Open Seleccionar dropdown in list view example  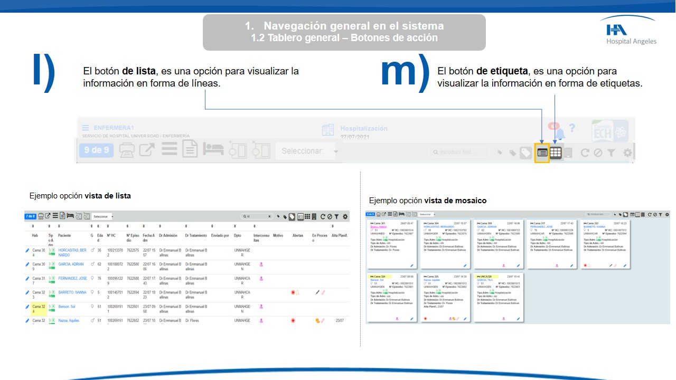tap(102, 216)
